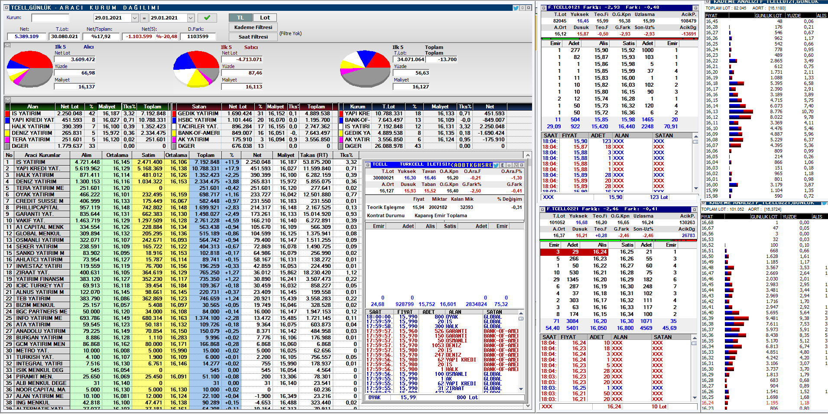Select the VAKIF YAT. row in brokerage list
Image resolution: width=828 pixels, height=414 pixels.
tap(182, 221)
